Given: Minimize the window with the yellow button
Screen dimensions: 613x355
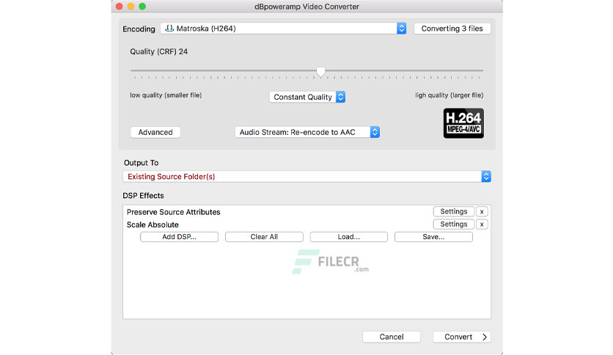Looking at the screenshot, I should pyautogui.click(x=131, y=7).
